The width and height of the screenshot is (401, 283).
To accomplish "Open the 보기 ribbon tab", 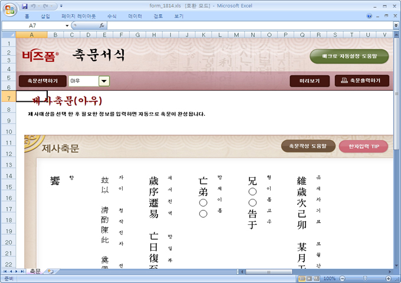I will pyautogui.click(x=179, y=16).
